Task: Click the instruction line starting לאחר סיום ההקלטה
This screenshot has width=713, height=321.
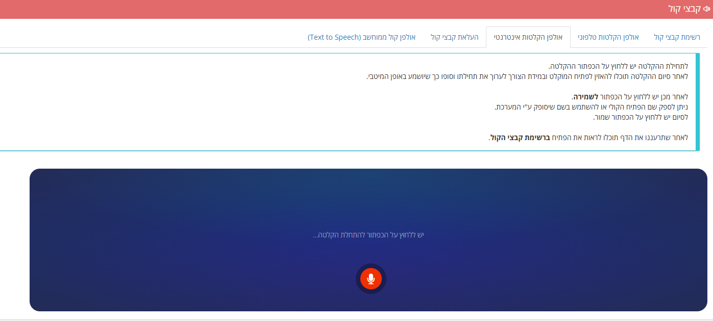Action: (527, 76)
